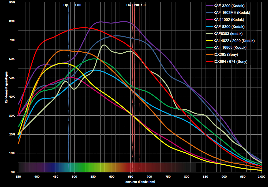Click the longueur d'onde (nm) axis title

point(140,182)
